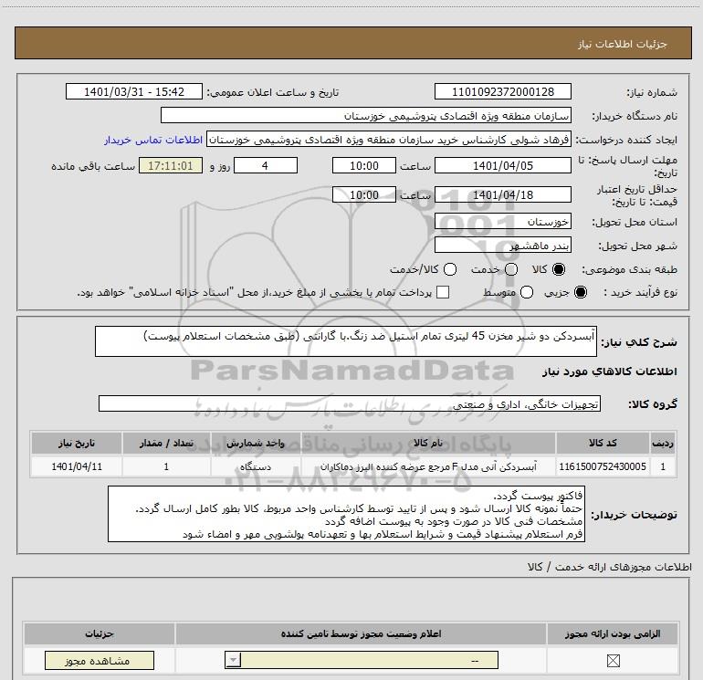Toggle Islamic treasury bonds payment checkbox
The width and height of the screenshot is (703, 680).
click(x=443, y=292)
